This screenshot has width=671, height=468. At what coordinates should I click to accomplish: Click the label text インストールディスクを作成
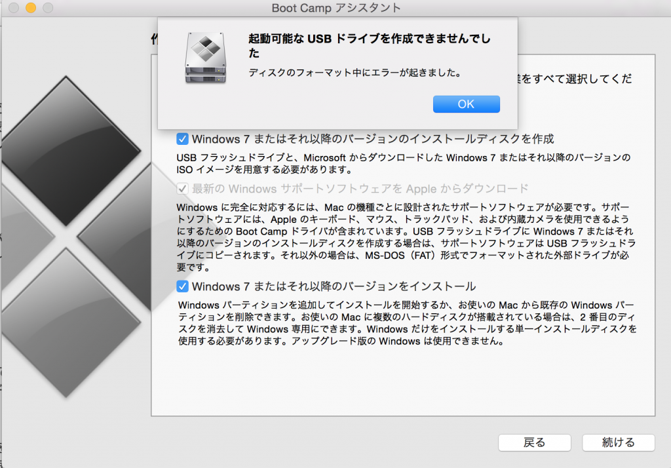coord(482,139)
